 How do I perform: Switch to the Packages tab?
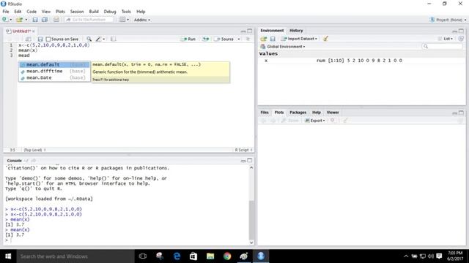tap(298, 113)
